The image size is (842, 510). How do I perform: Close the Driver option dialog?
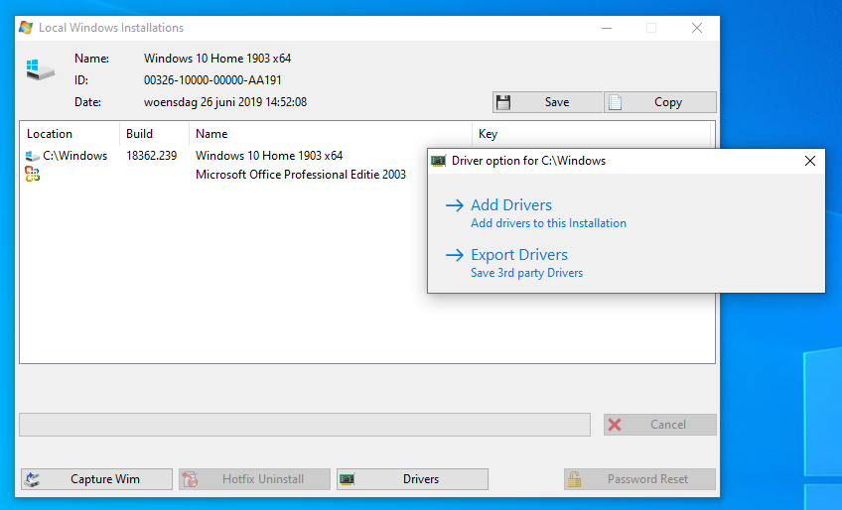[810, 161]
